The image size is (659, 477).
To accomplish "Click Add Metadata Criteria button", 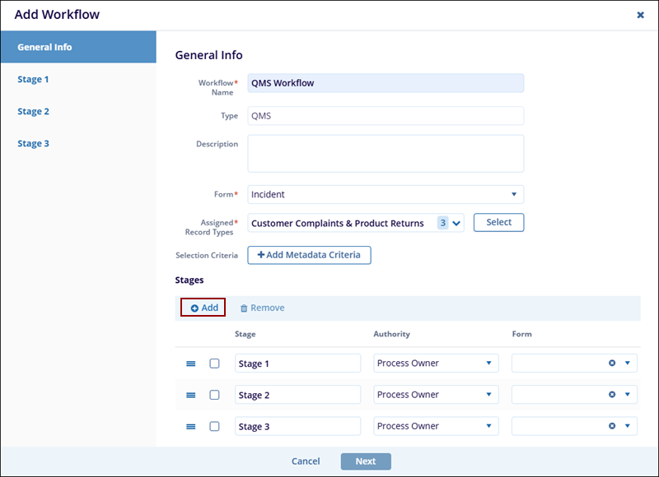I will point(309,256).
